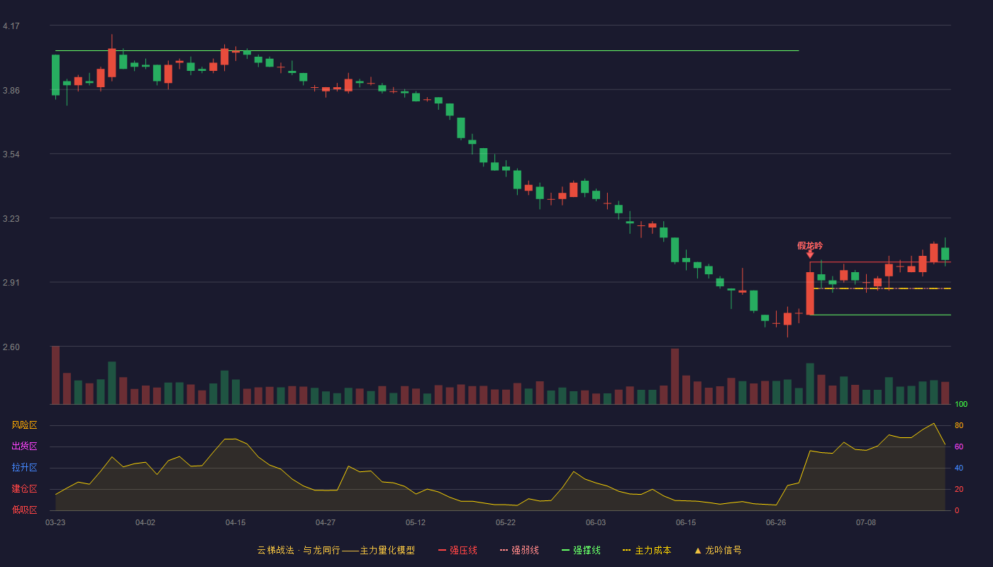This screenshot has width=993, height=567.
Task: Click the large red candlestick below 假龙吟
Action: tap(810, 293)
